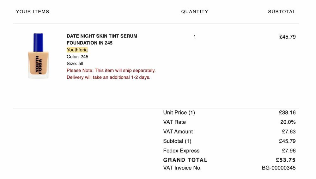Open the Date Night Skin Tint product title
Image resolution: width=316 pixels, height=179 pixels.
pos(102,40)
